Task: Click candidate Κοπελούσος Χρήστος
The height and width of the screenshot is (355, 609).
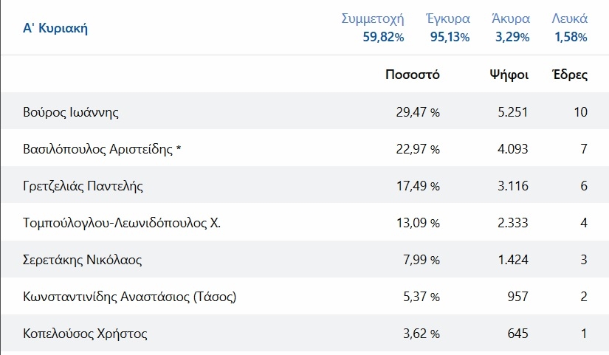Action: pyautogui.click(x=85, y=334)
